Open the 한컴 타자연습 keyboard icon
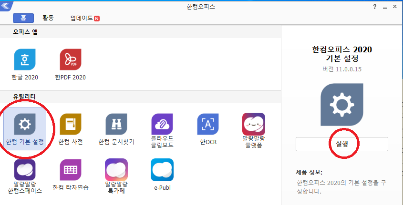The width and height of the screenshot is (403, 205). [71, 170]
